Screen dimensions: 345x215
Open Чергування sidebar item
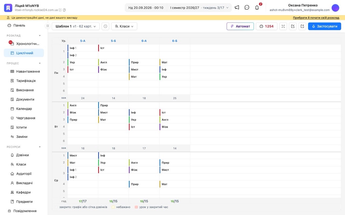pyautogui.click(x=24, y=118)
